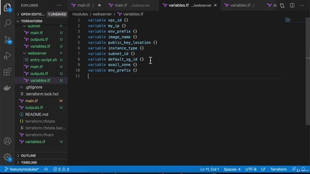Open root variables.tf in explorer
The height and width of the screenshot is (174, 310).
tap(35, 142)
